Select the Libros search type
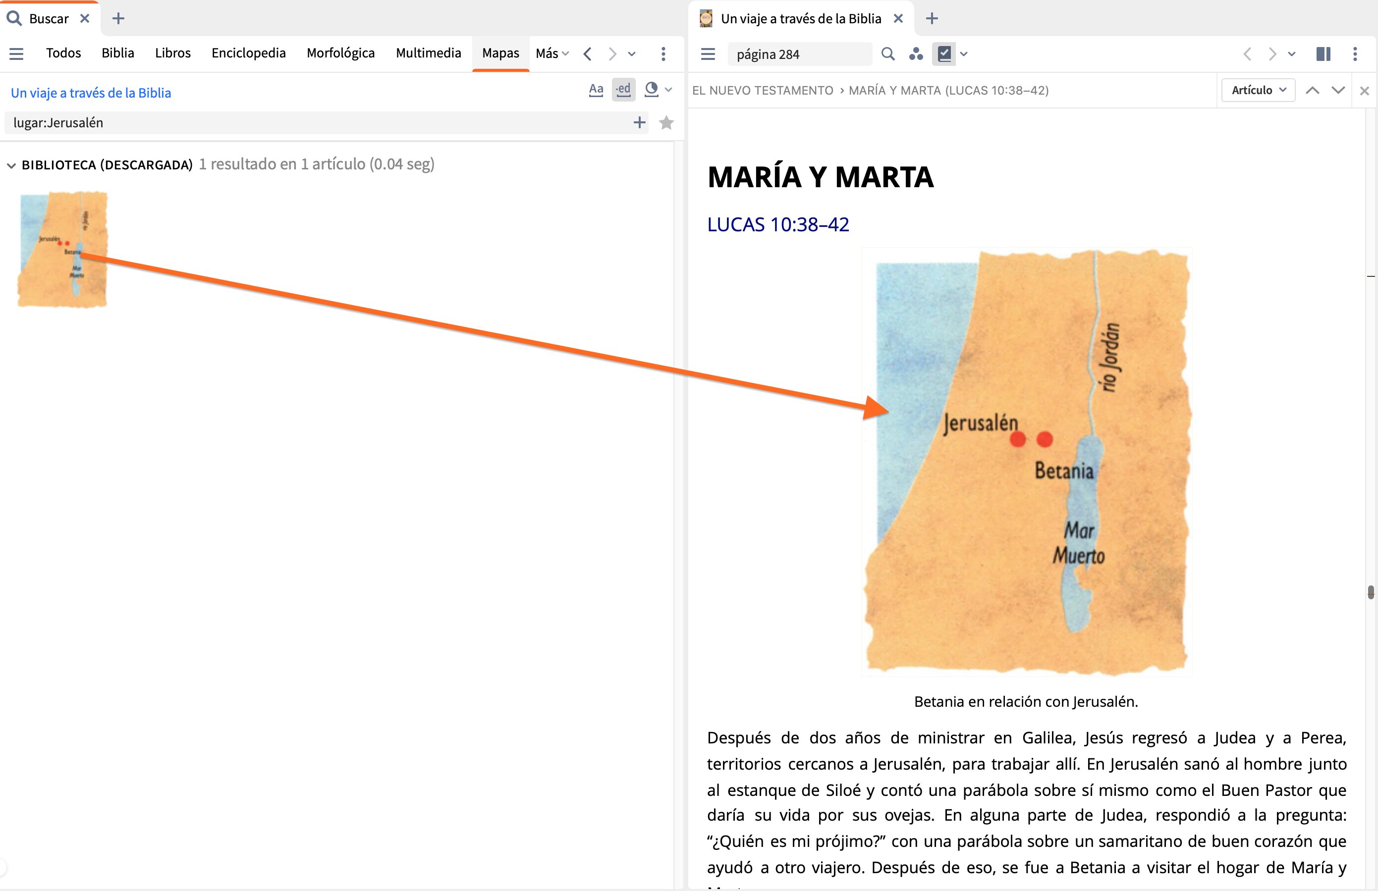 172,53
